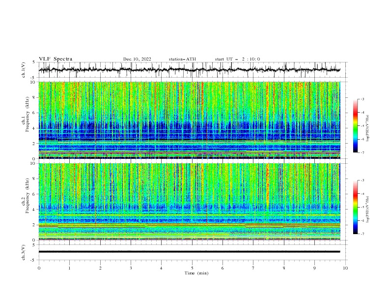Click the color scale bar beside ch.1 spectrogram
This screenshot has width=389, height=301.
pos(355,125)
